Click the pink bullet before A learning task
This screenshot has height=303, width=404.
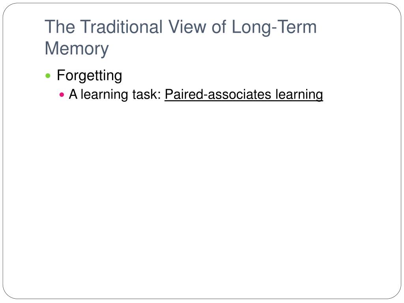tap(62, 95)
